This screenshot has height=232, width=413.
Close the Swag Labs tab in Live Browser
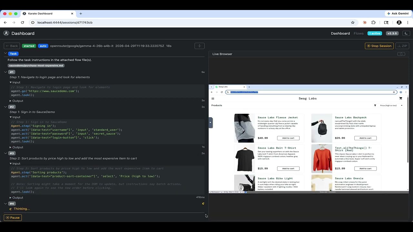[x=244, y=87]
